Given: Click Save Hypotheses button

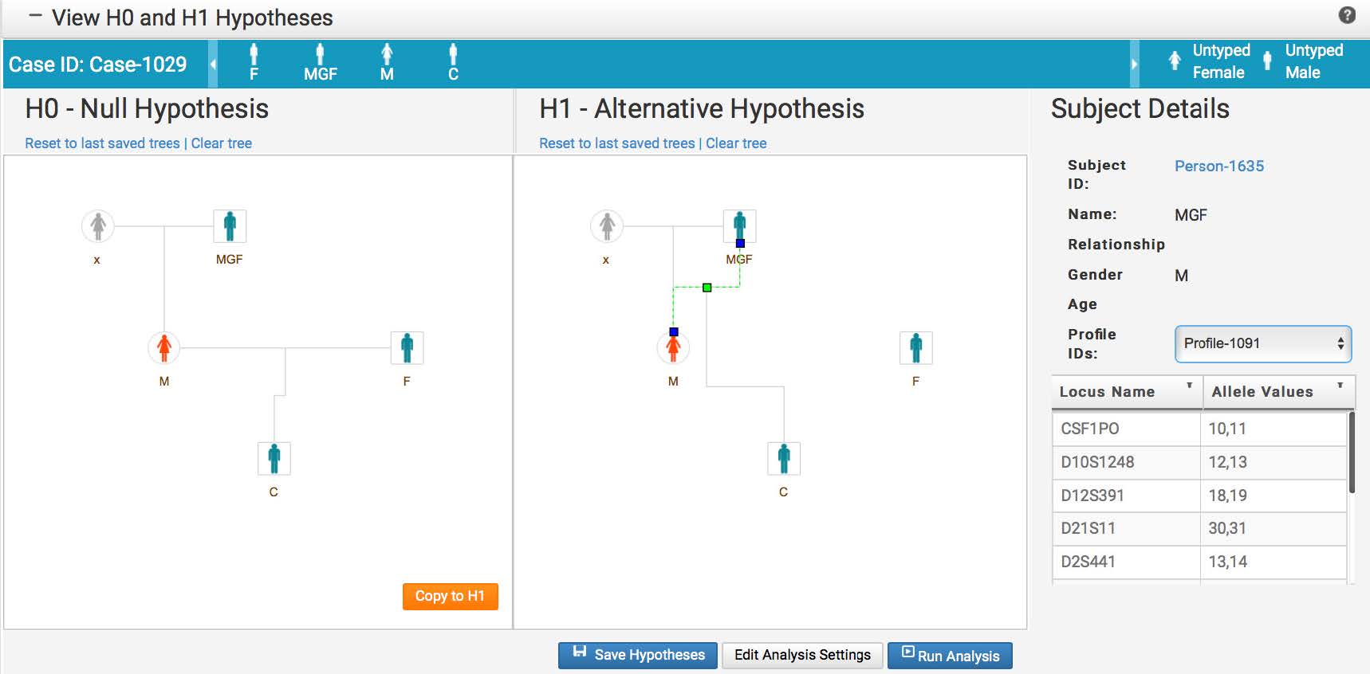Looking at the screenshot, I should (x=638, y=655).
